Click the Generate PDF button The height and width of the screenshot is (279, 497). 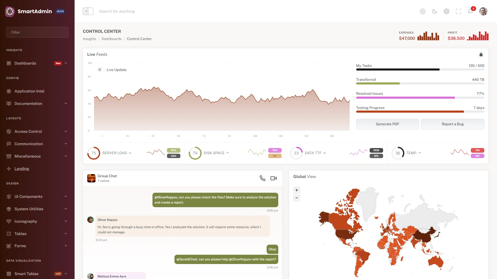(388, 124)
